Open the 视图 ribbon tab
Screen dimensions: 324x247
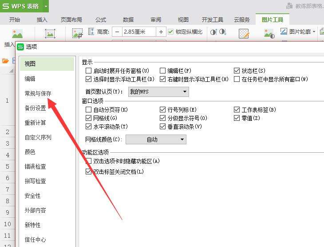(183, 20)
